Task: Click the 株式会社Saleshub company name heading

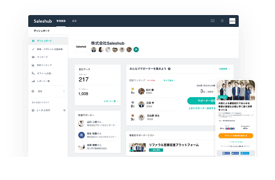Action: pos(108,43)
